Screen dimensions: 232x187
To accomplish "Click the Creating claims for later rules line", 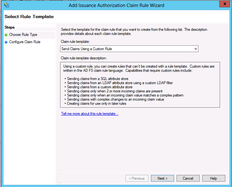I will (95, 104).
